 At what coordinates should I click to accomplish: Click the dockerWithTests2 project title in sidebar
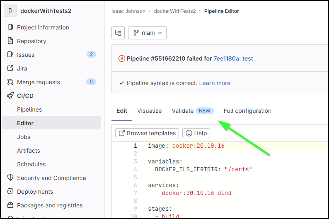coord(46,11)
